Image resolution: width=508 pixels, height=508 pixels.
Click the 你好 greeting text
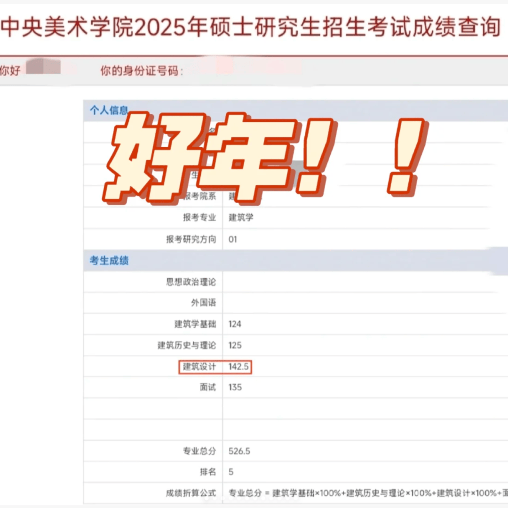[x=10, y=70]
